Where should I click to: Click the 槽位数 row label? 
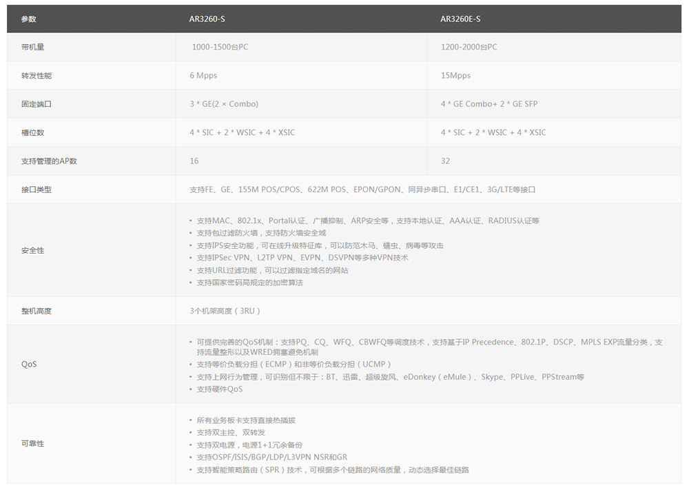[x=30, y=132]
